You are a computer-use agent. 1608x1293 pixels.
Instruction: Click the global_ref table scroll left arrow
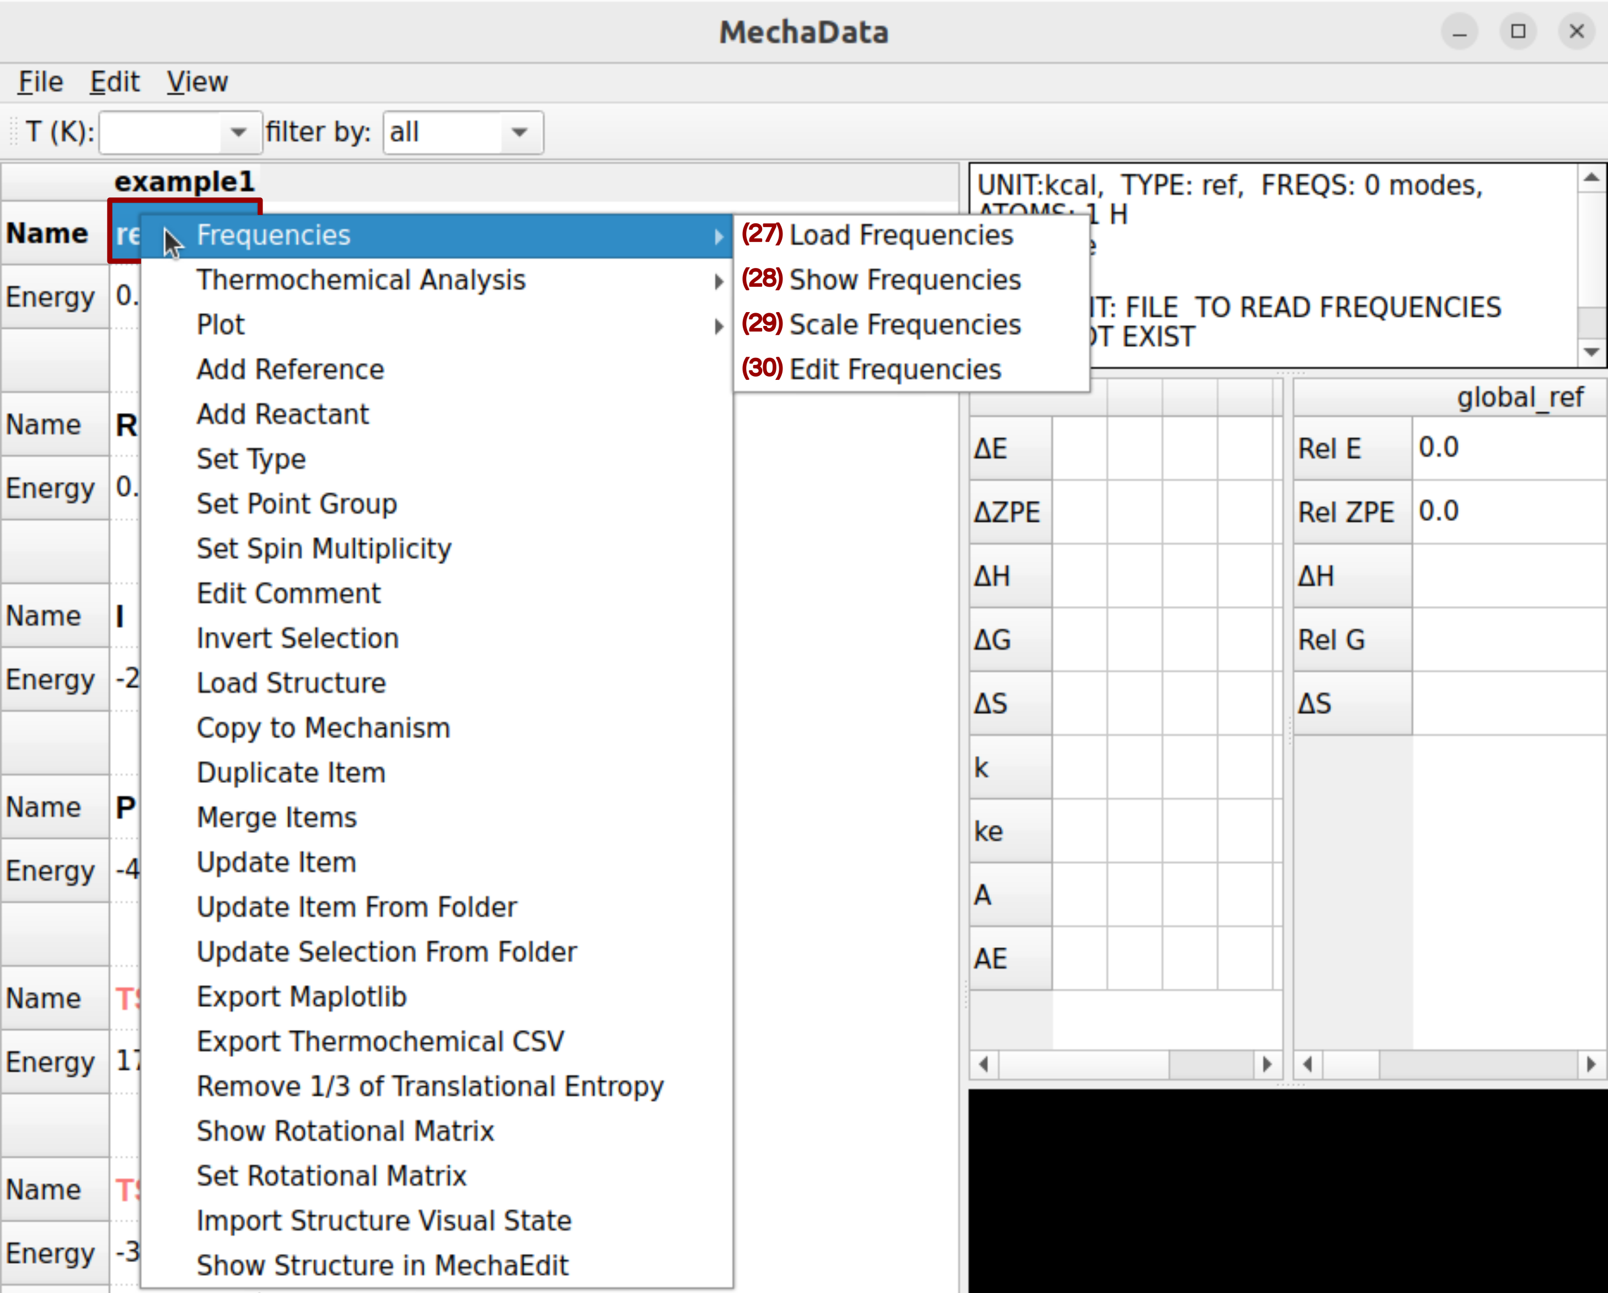[x=1307, y=1064]
